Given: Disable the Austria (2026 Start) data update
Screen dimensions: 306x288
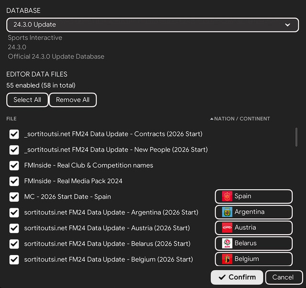Looking at the screenshot, I should pyautogui.click(x=14, y=228).
